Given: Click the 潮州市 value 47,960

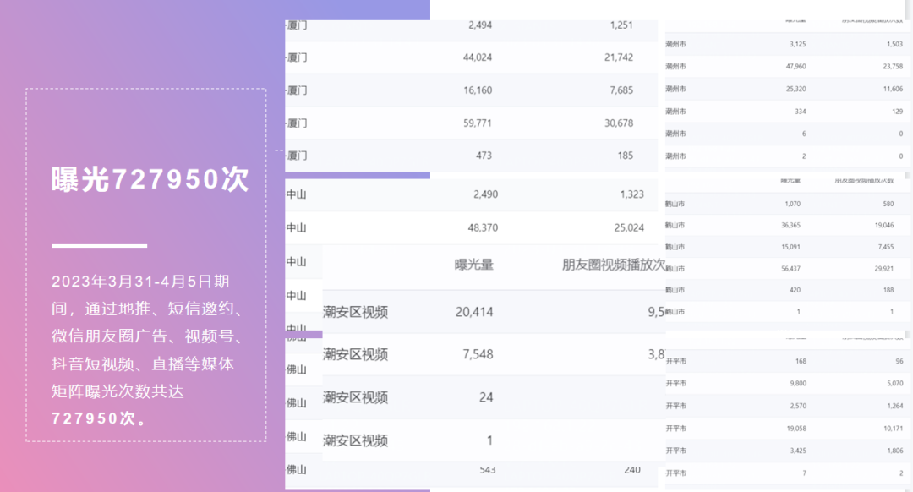Looking at the screenshot, I should 796,67.
